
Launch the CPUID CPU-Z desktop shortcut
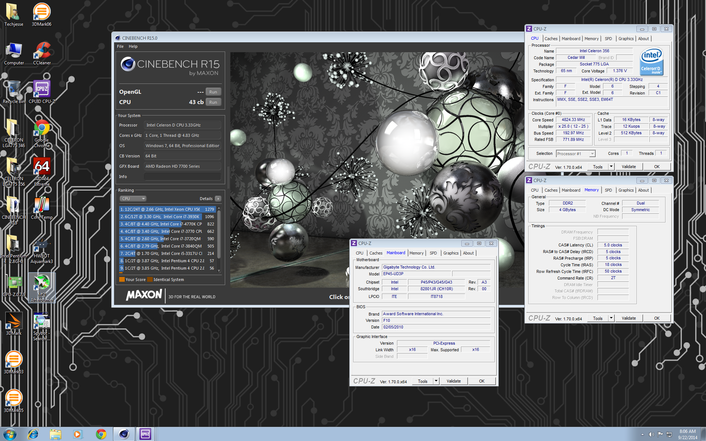click(42, 92)
